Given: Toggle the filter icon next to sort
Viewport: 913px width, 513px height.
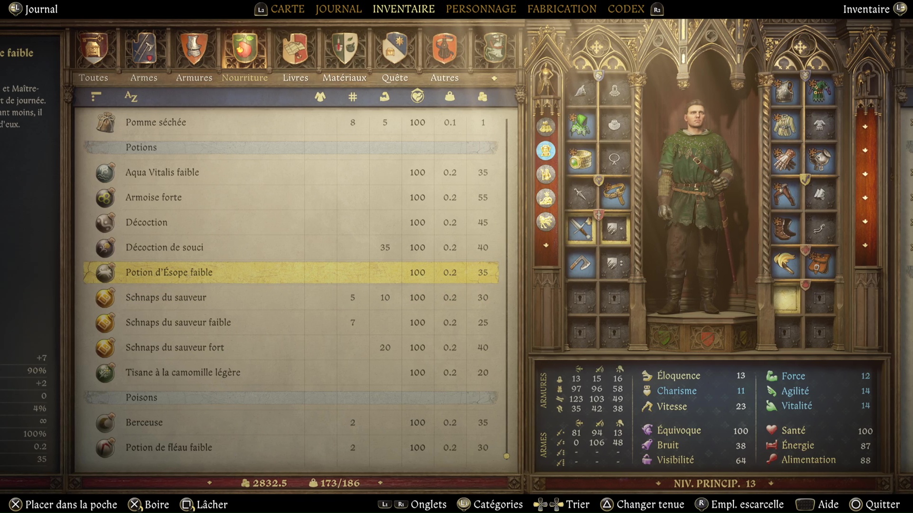Looking at the screenshot, I should click(x=96, y=96).
